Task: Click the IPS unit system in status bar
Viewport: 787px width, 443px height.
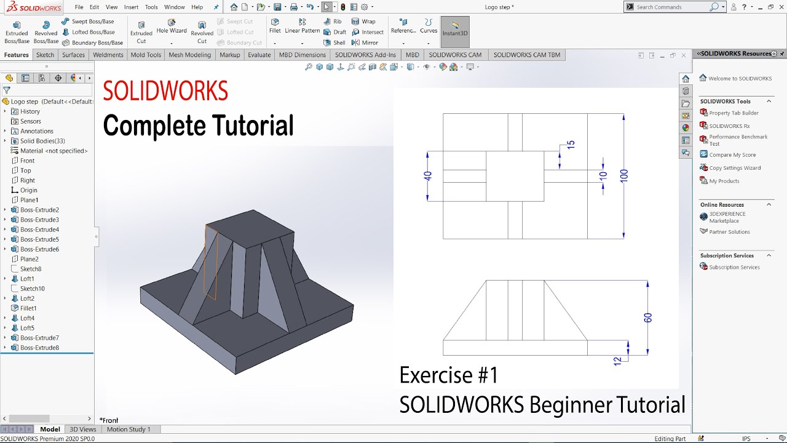Action: pos(746,439)
